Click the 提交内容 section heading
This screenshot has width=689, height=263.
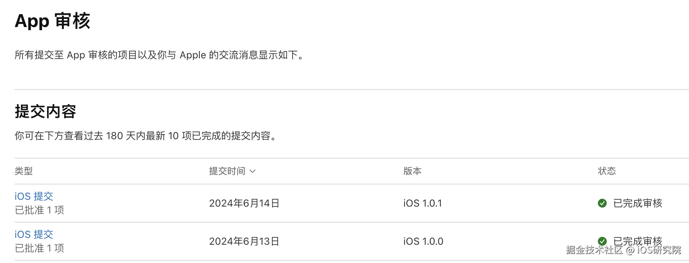pos(45,111)
